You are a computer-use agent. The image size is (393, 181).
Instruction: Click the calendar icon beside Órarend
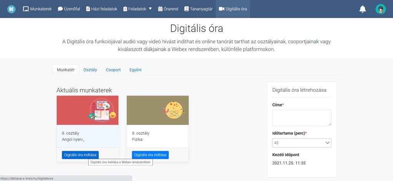click(x=161, y=9)
